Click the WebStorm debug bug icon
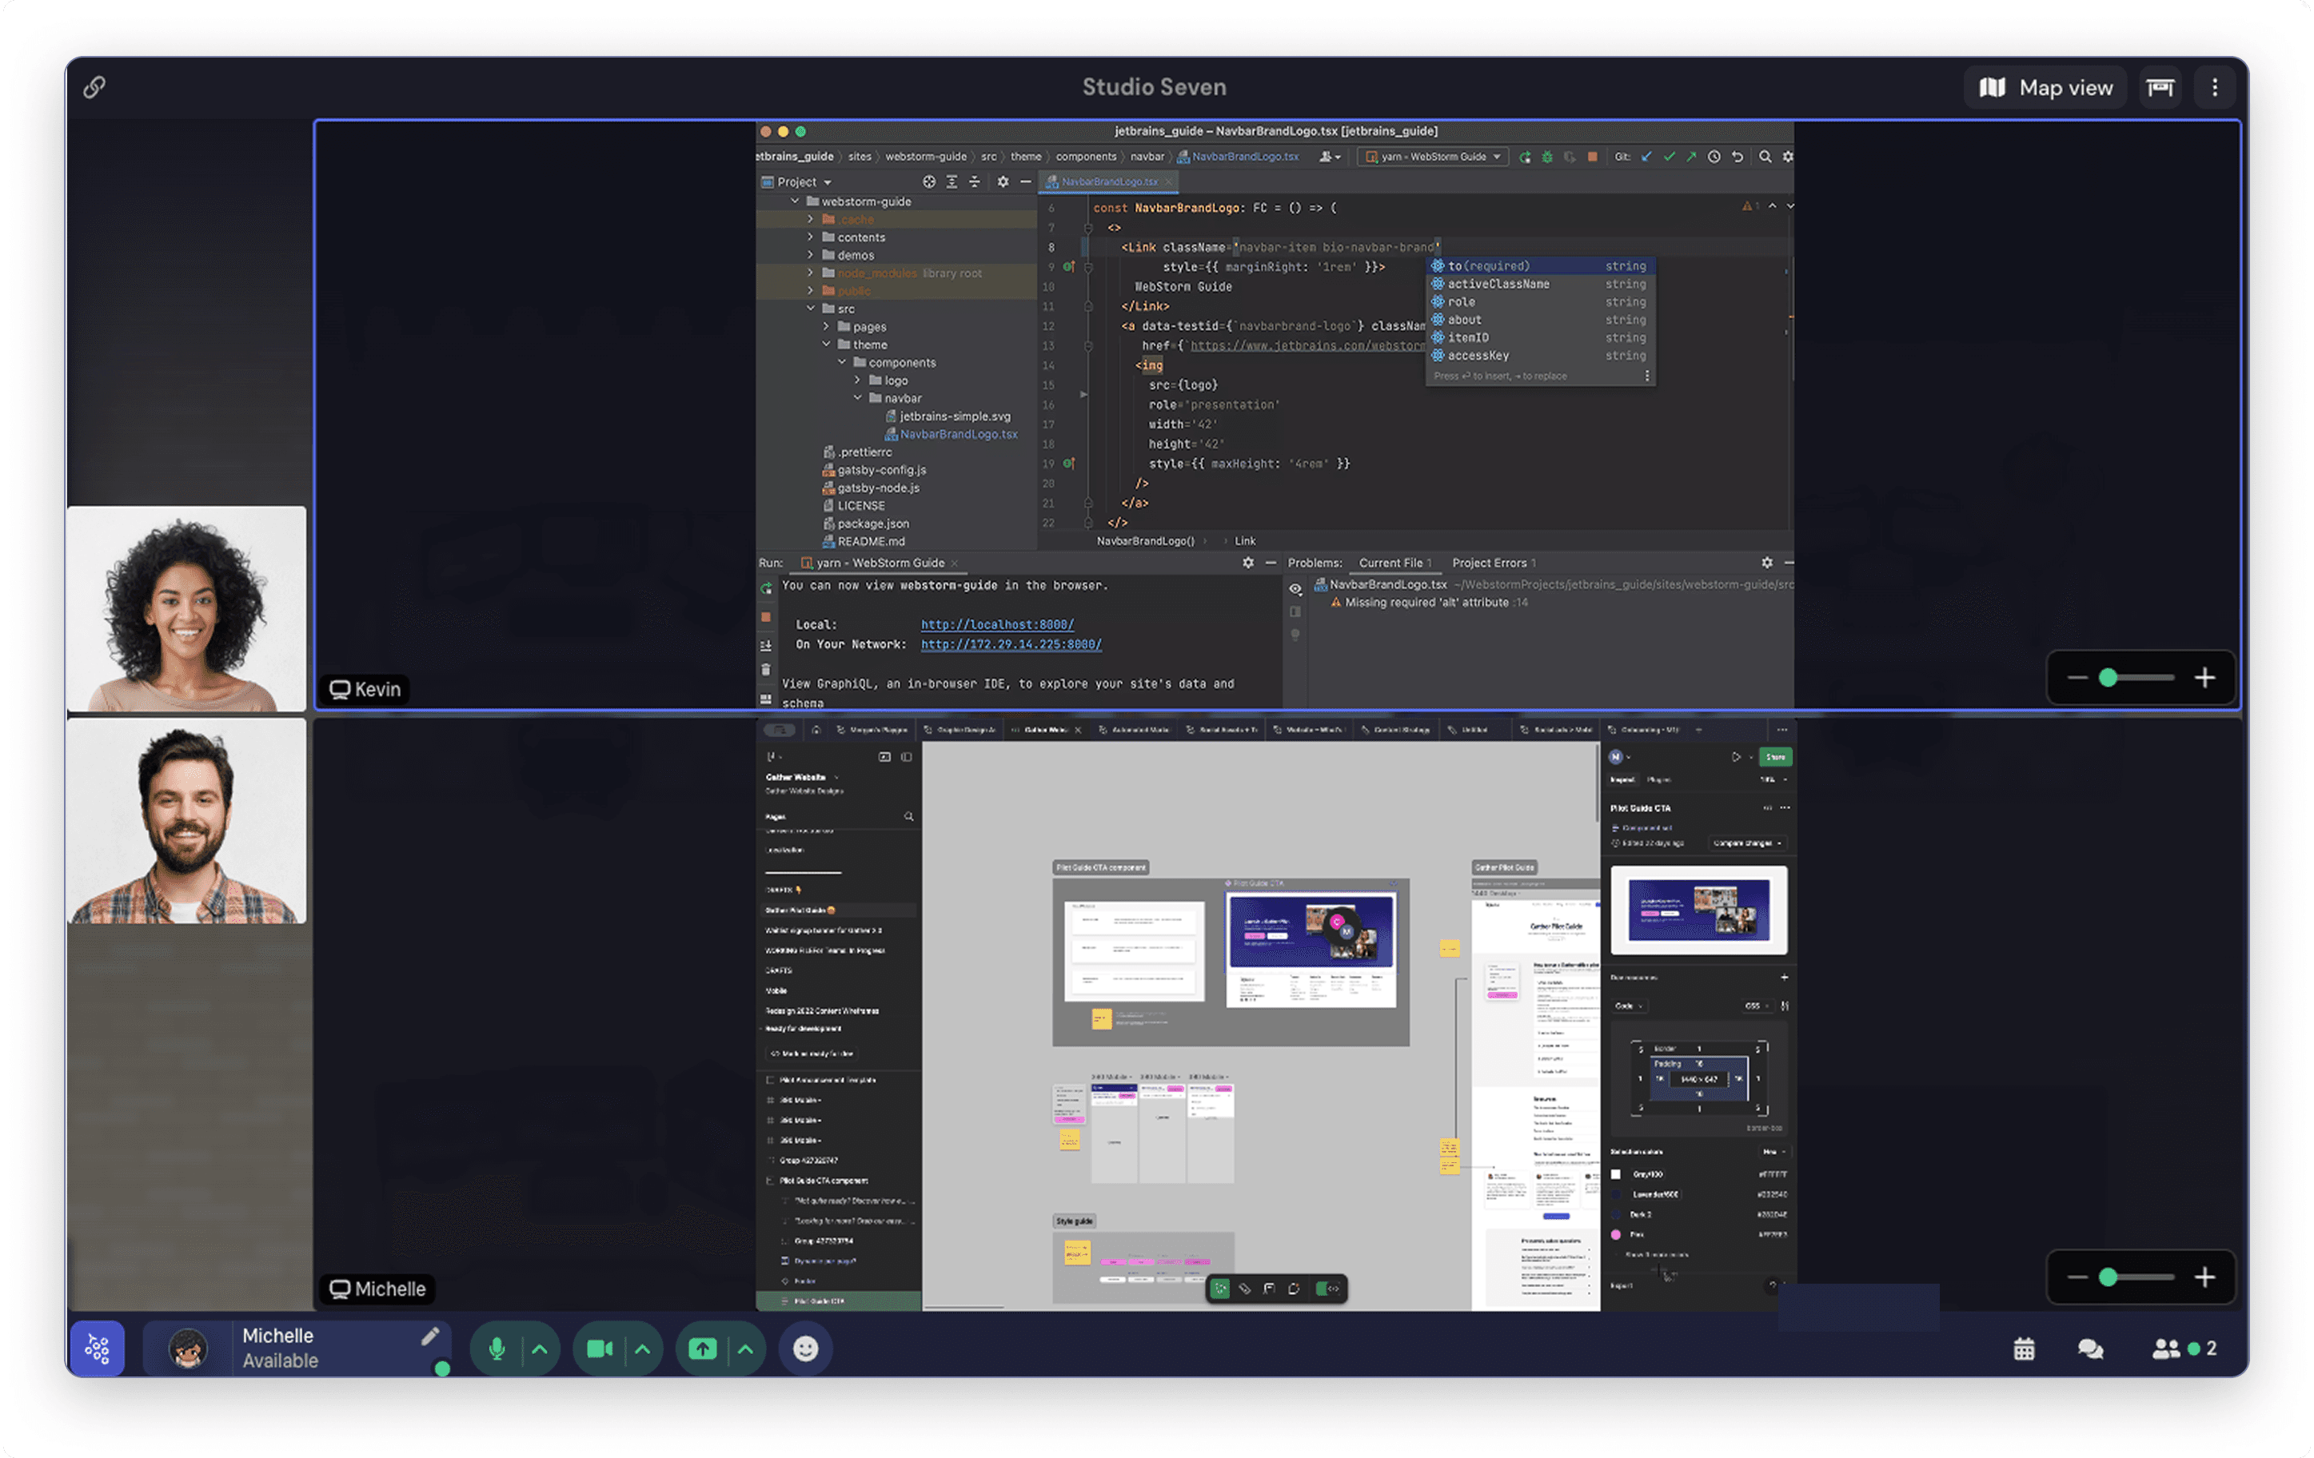The image size is (2314, 1458). [x=1547, y=157]
